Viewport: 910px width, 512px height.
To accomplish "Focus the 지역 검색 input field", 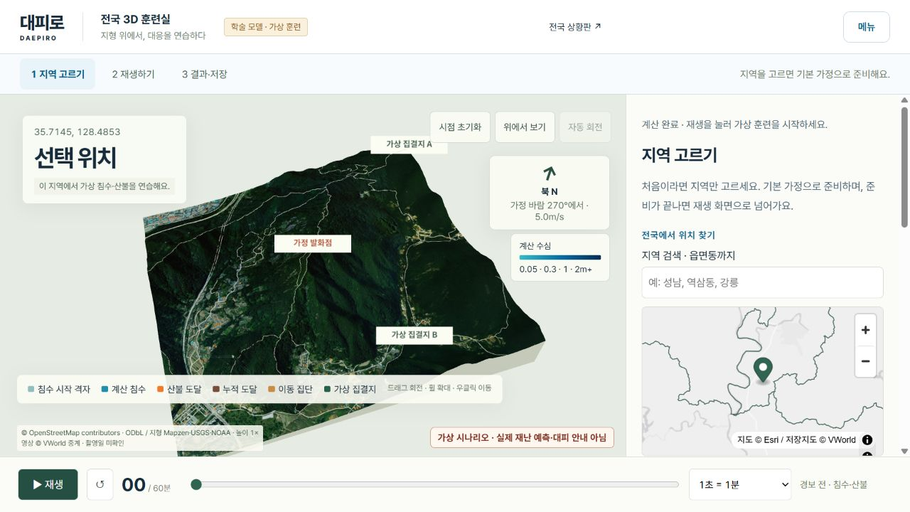I will coord(762,282).
